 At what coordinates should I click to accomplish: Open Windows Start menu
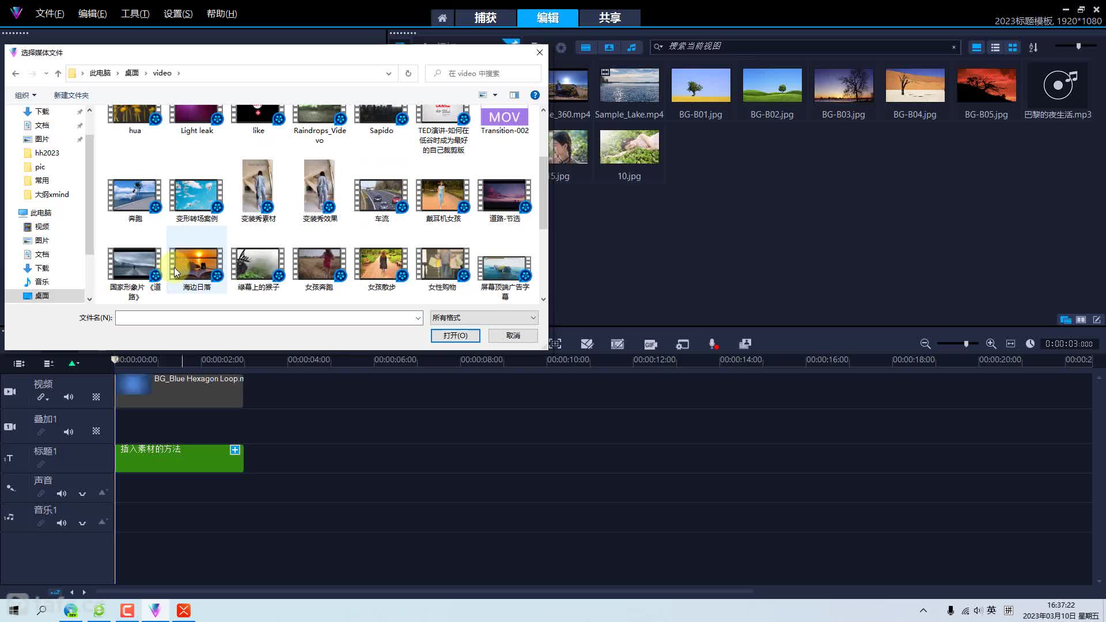[14, 610]
